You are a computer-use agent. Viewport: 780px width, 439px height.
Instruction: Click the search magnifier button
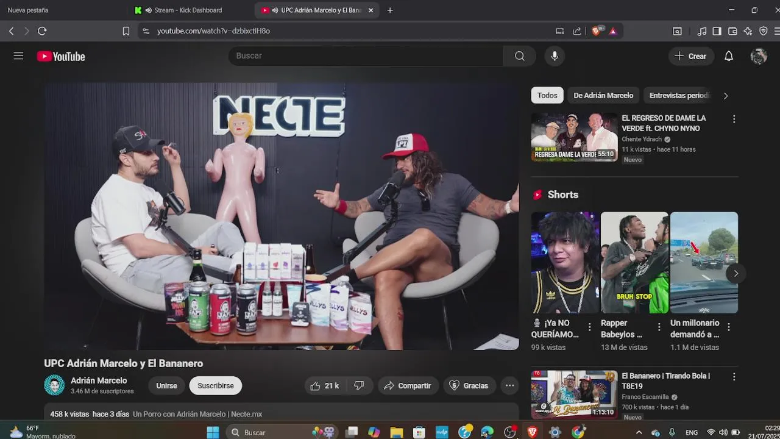[x=519, y=56]
